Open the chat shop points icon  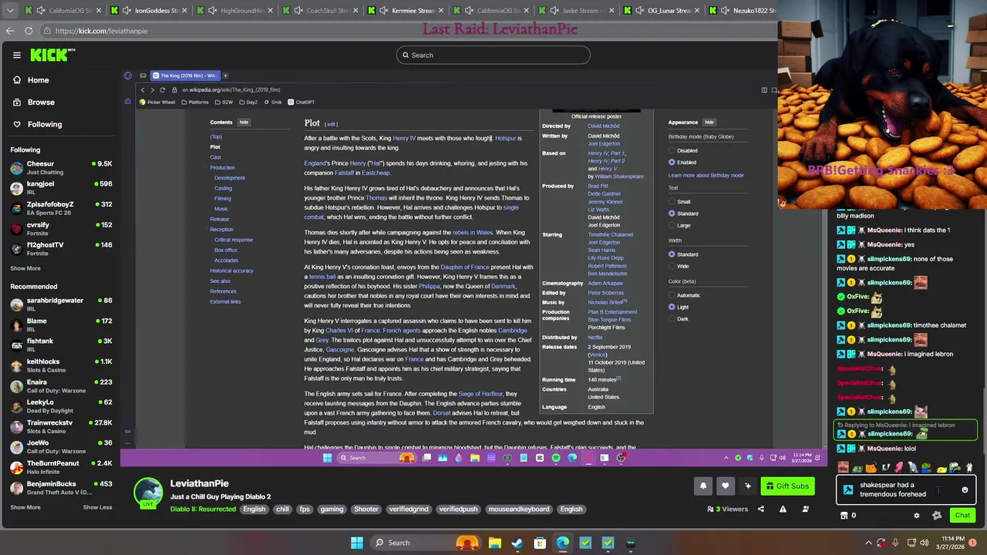[x=844, y=516]
